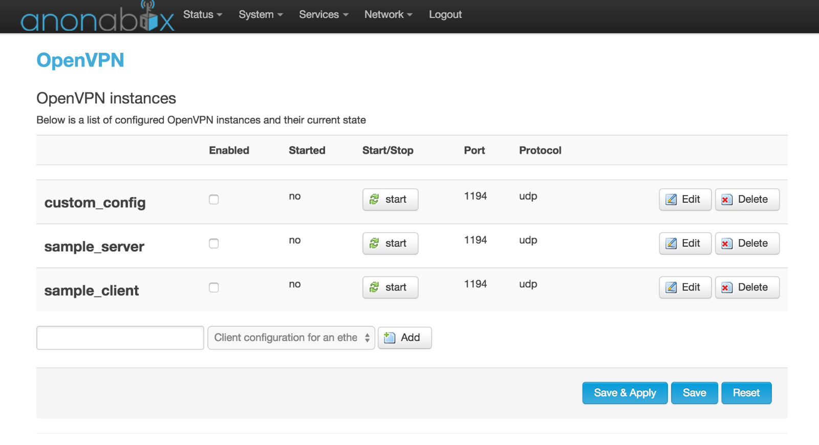The width and height of the screenshot is (819, 445).
Task: Click port 1194 in custom_config row
Action: click(x=476, y=196)
